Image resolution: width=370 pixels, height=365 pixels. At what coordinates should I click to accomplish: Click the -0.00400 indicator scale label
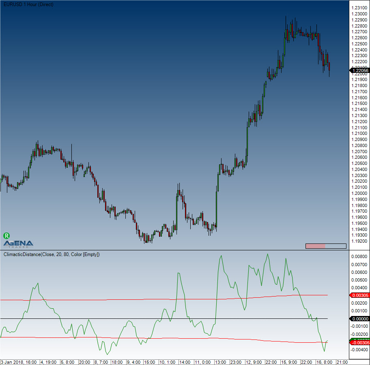359,350
